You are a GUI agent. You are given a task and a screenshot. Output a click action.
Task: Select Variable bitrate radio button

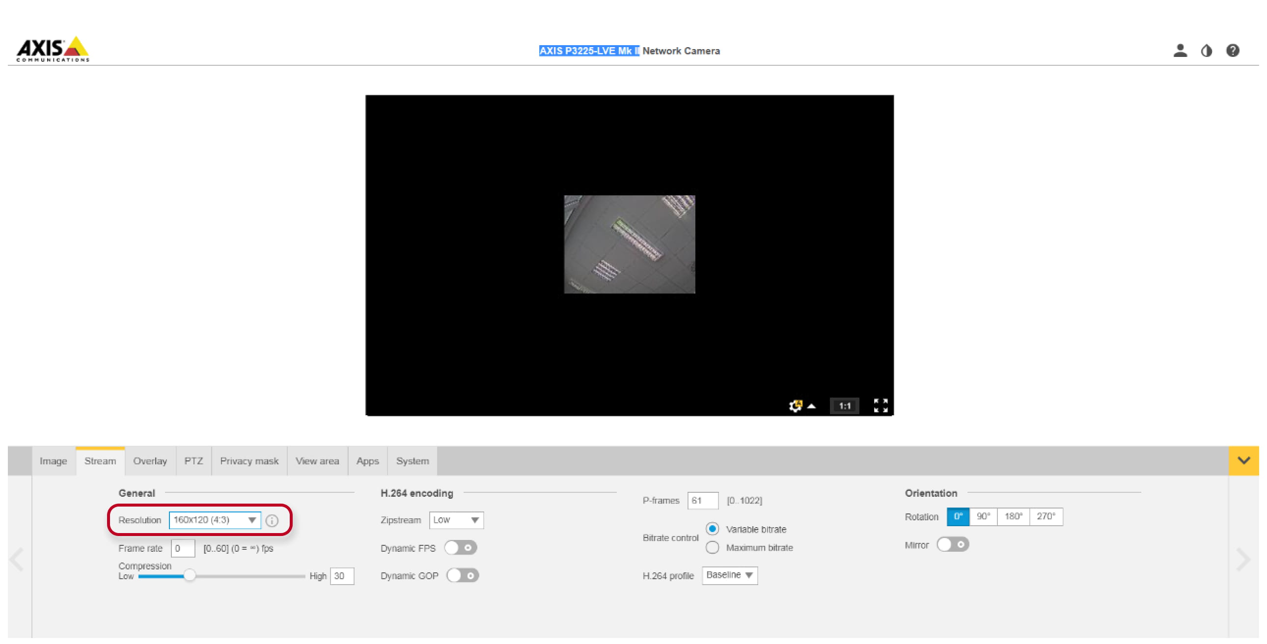tap(712, 529)
